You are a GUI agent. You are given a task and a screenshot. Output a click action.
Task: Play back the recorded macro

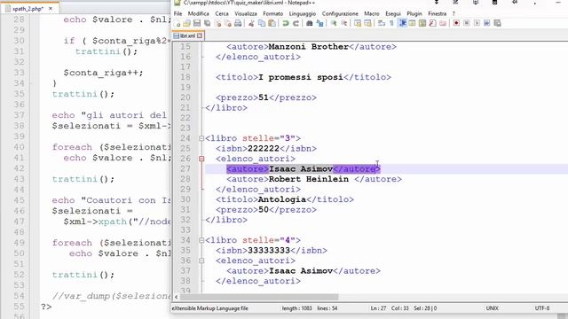coord(477,24)
